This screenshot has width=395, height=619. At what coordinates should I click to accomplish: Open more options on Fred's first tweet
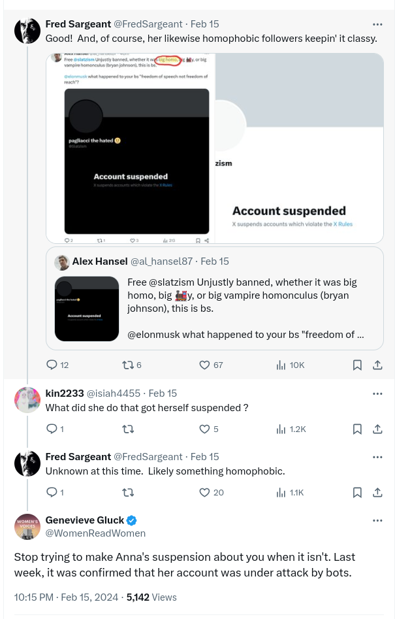[x=377, y=24]
